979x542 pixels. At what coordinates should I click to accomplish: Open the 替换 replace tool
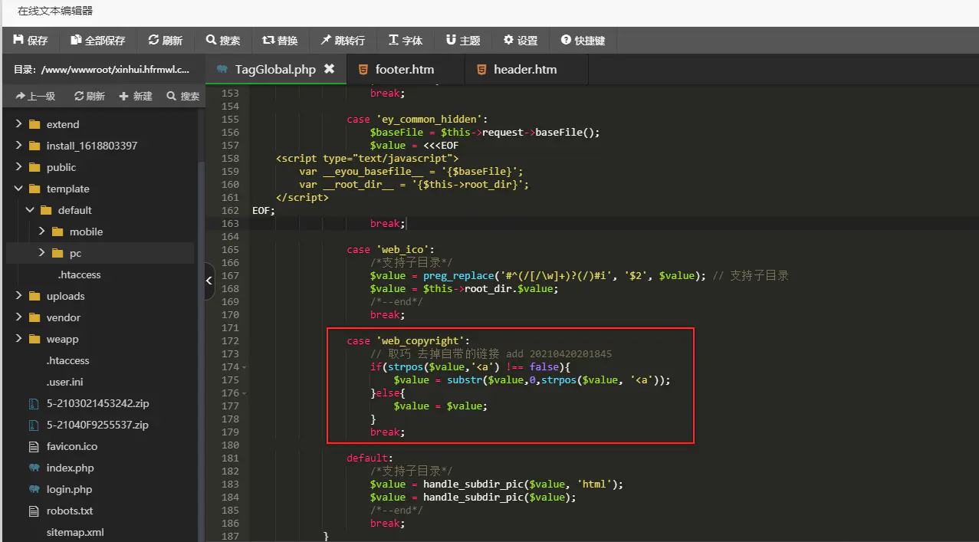tap(280, 40)
